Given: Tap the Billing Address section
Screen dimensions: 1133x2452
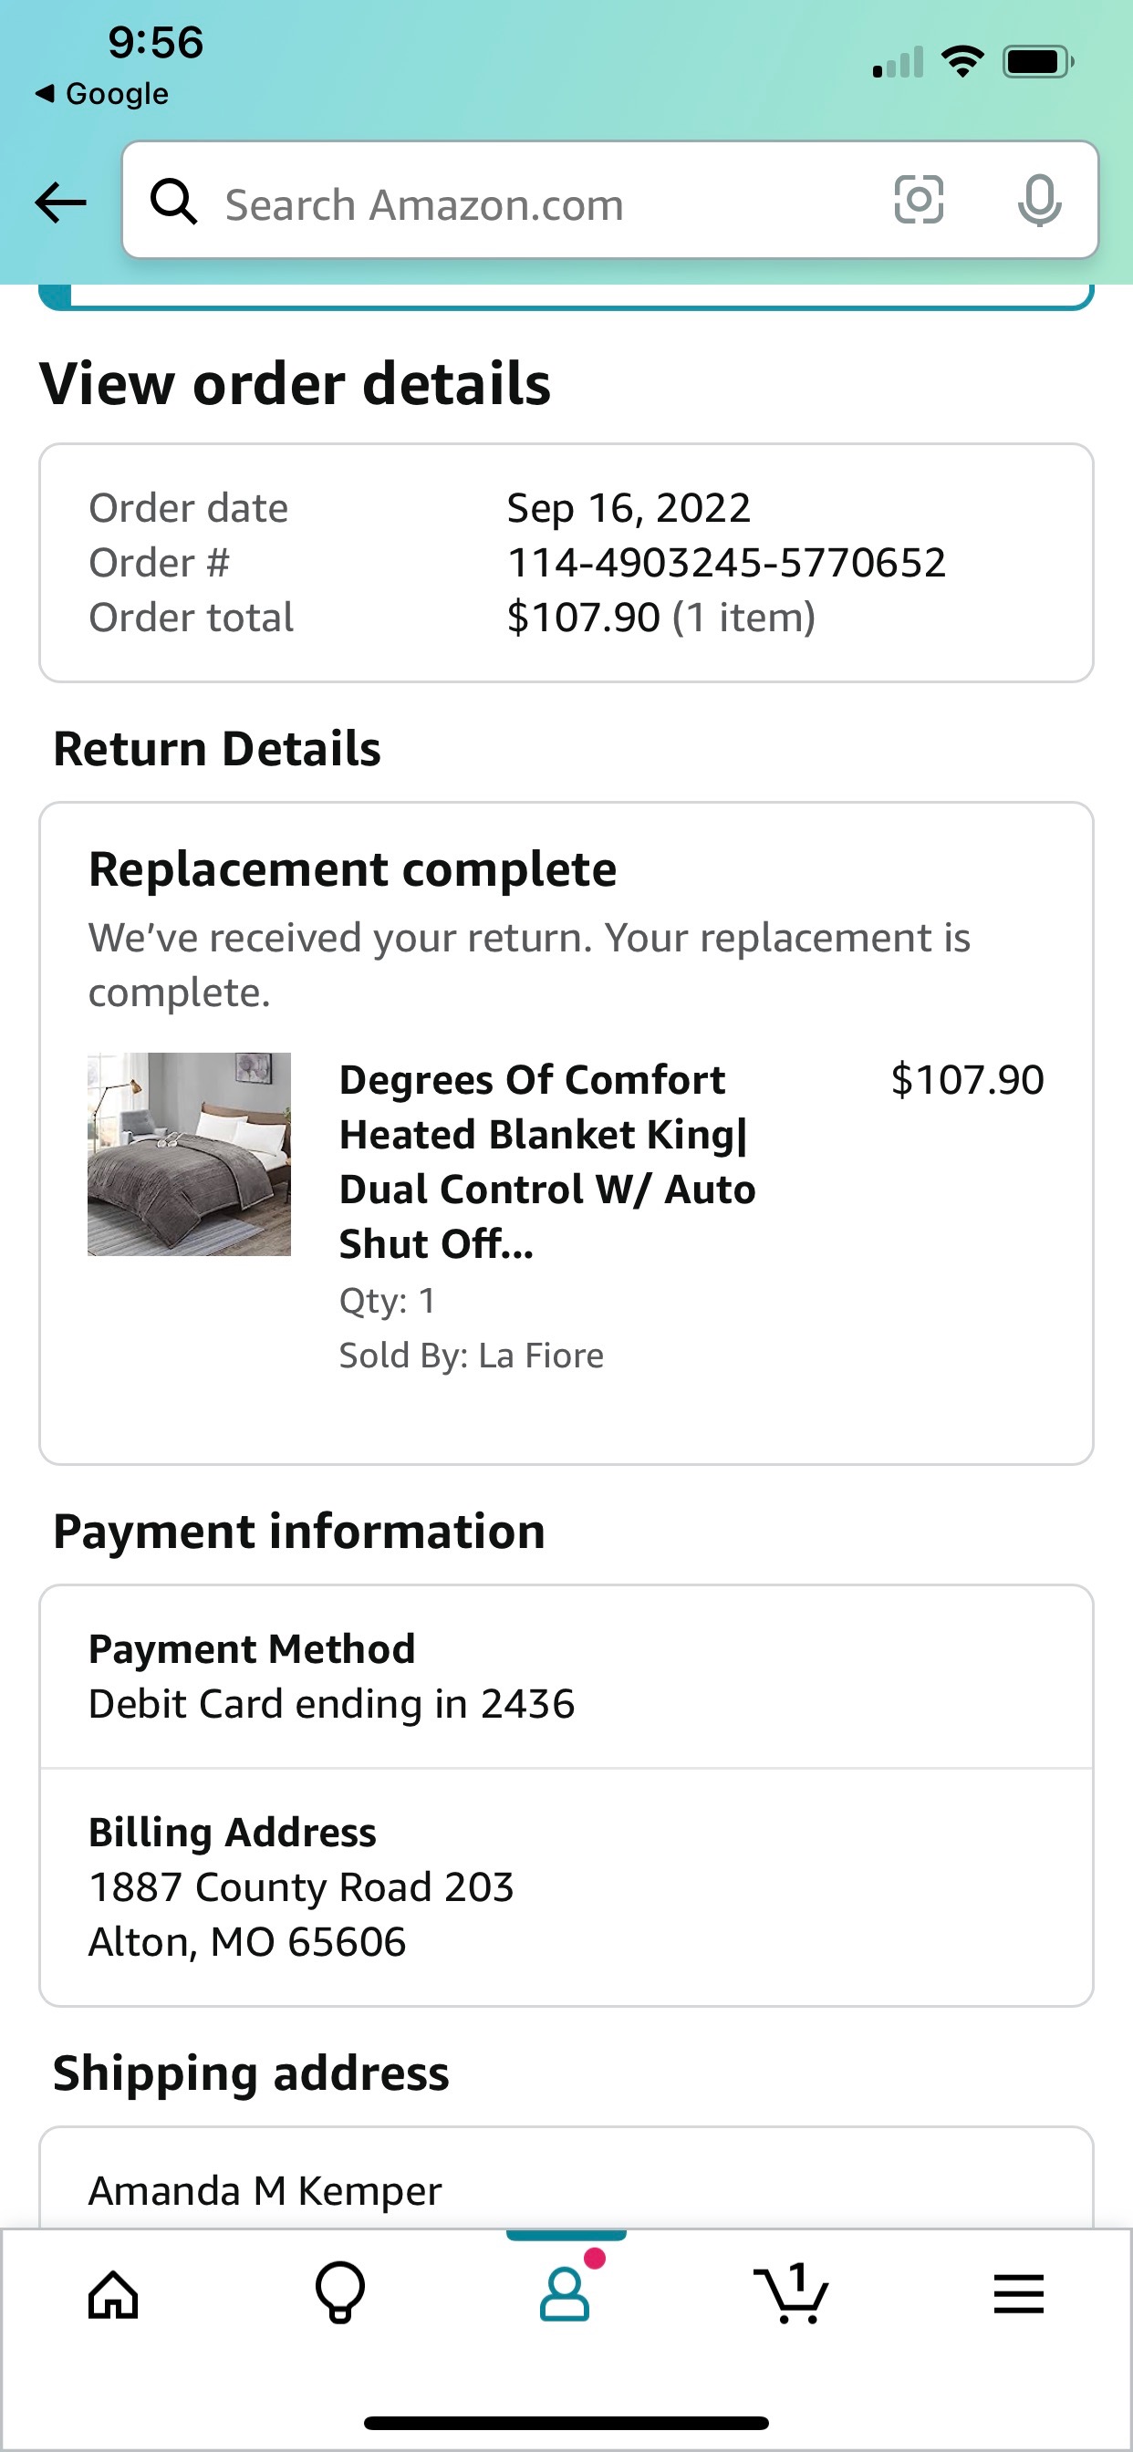Looking at the screenshot, I should coord(566,1886).
